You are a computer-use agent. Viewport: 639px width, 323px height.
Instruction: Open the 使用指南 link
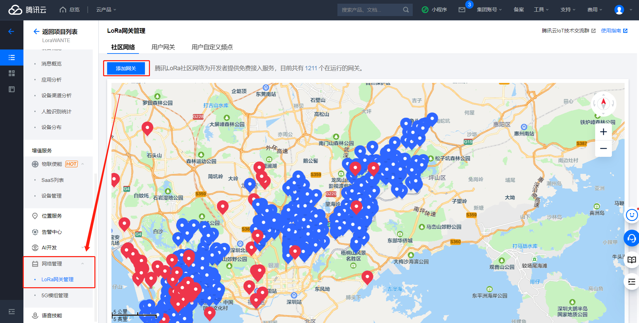611,31
